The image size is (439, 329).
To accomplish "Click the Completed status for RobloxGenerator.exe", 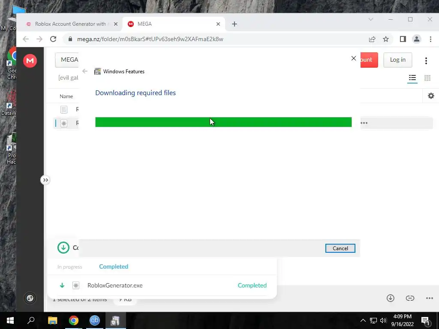I will (252, 285).
